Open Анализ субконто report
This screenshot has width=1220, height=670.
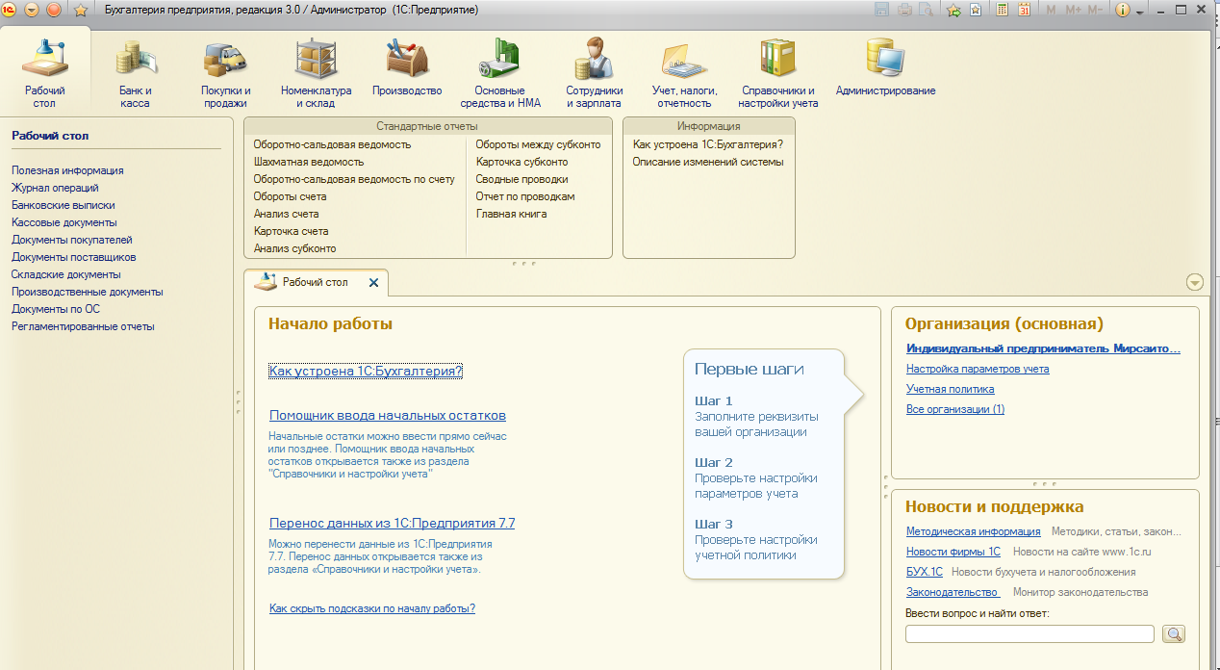pyautogui.click(x=294, y=248)
